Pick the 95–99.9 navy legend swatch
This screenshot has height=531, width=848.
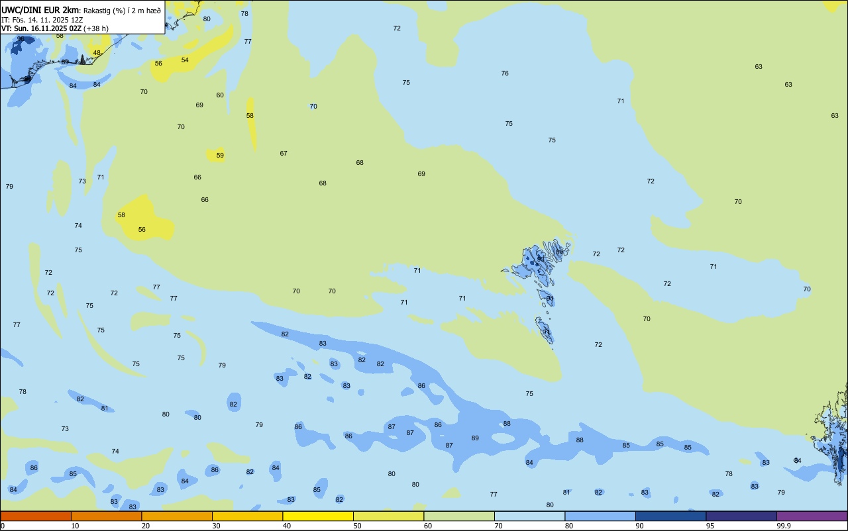(x=741, y=516)
